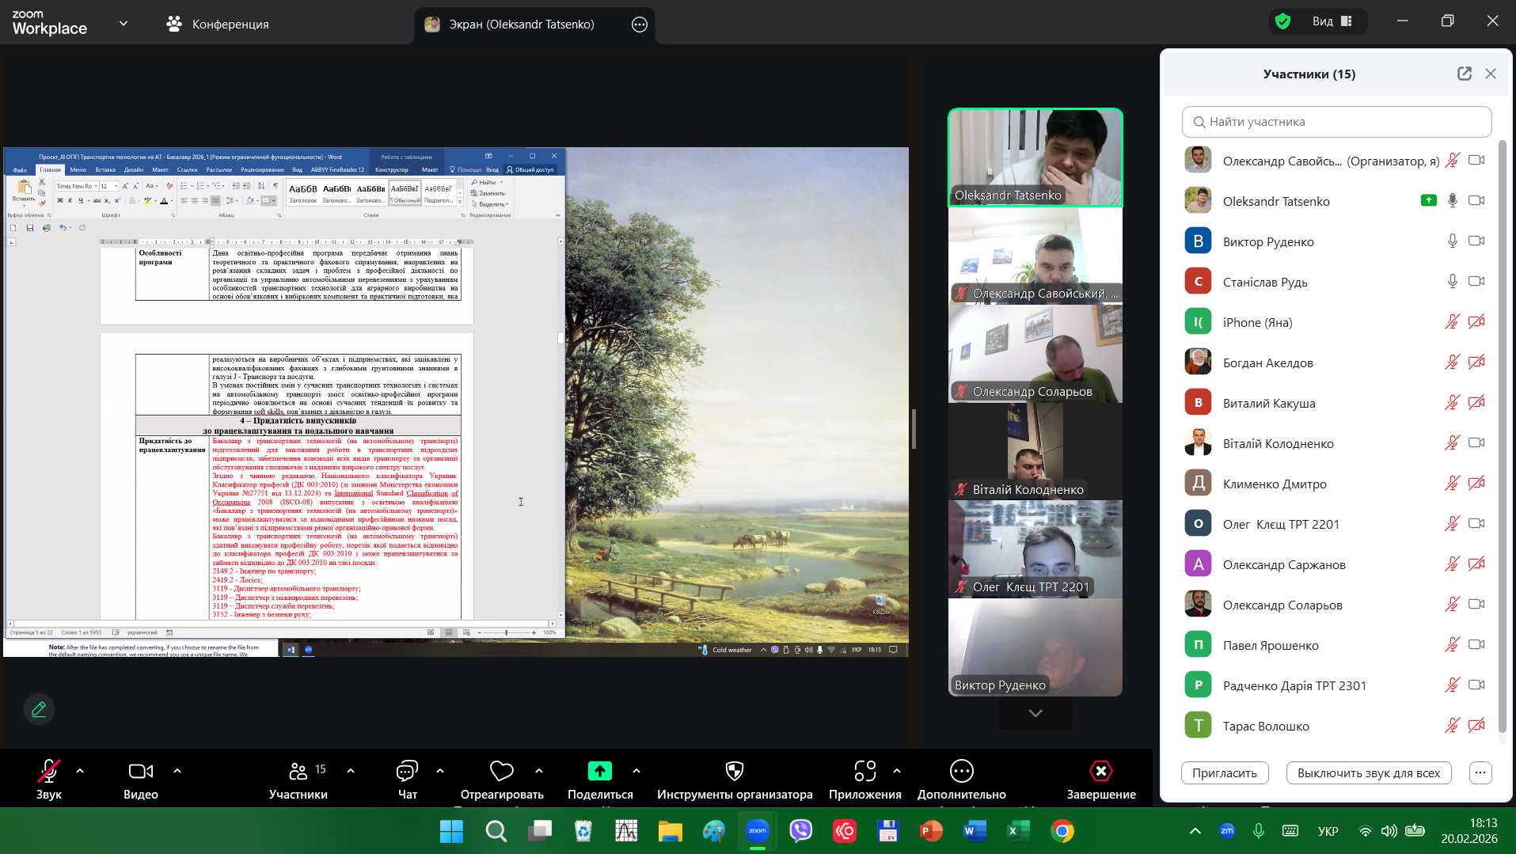Viewport: 1516px width, 854px height.
Task: Click the React heart icon
Action: (x=502, y=771)
